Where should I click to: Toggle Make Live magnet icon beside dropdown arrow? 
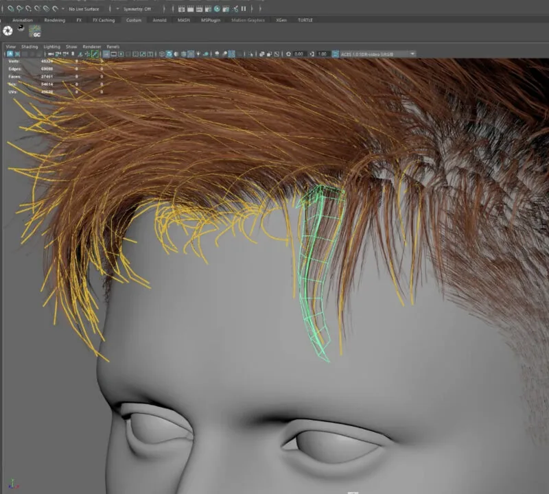pos(55,8)
